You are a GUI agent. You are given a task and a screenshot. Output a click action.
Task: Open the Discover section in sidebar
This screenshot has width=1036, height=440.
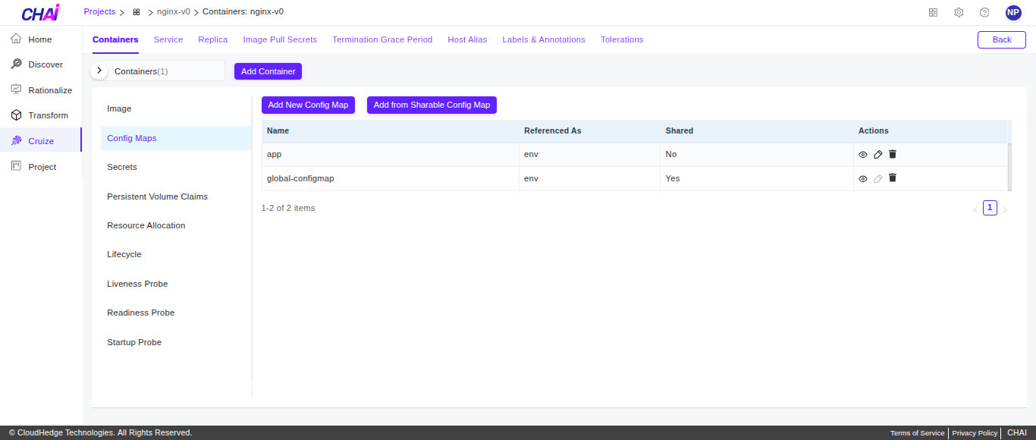(x=46, y=64)
